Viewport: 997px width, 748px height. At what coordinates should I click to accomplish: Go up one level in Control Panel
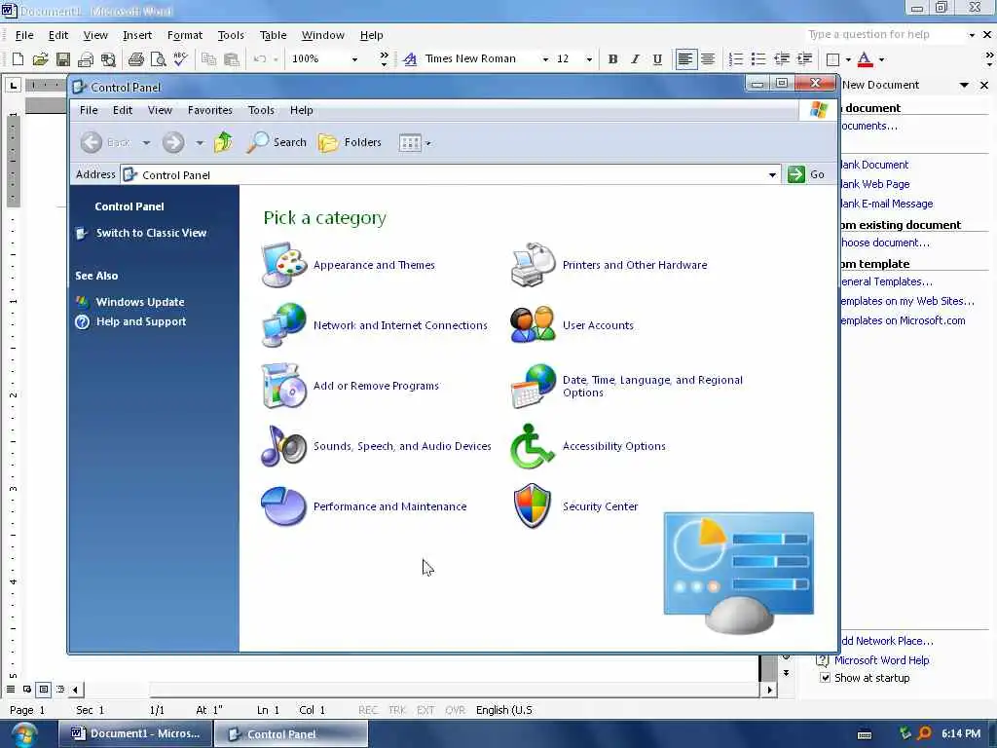[223, 142]
